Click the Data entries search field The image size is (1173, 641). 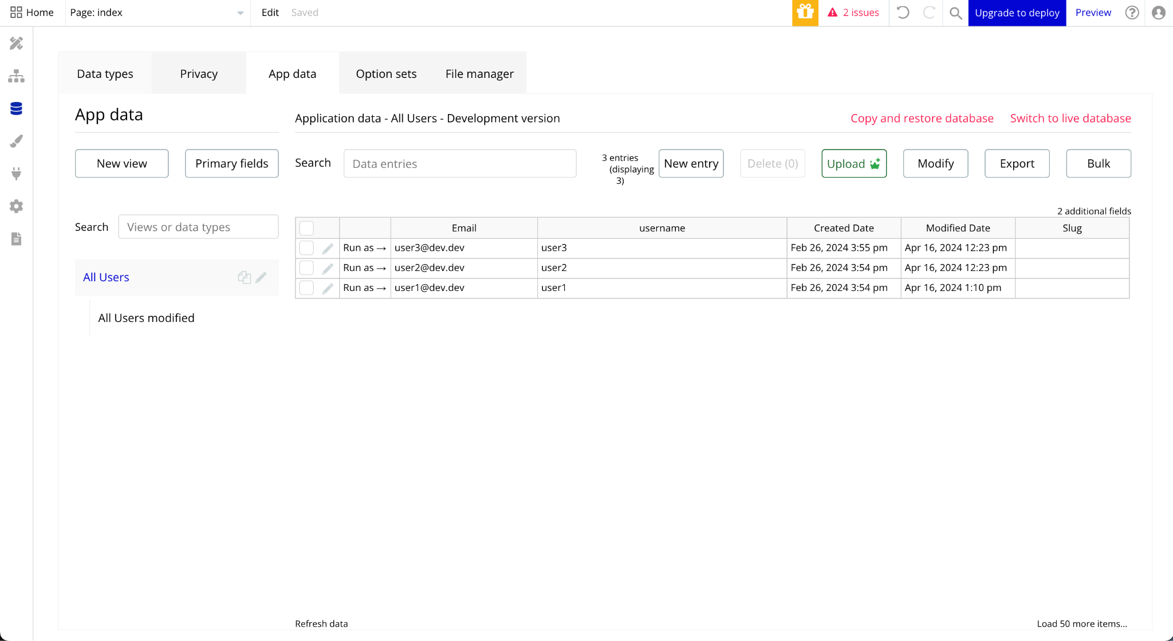[459, 164]
